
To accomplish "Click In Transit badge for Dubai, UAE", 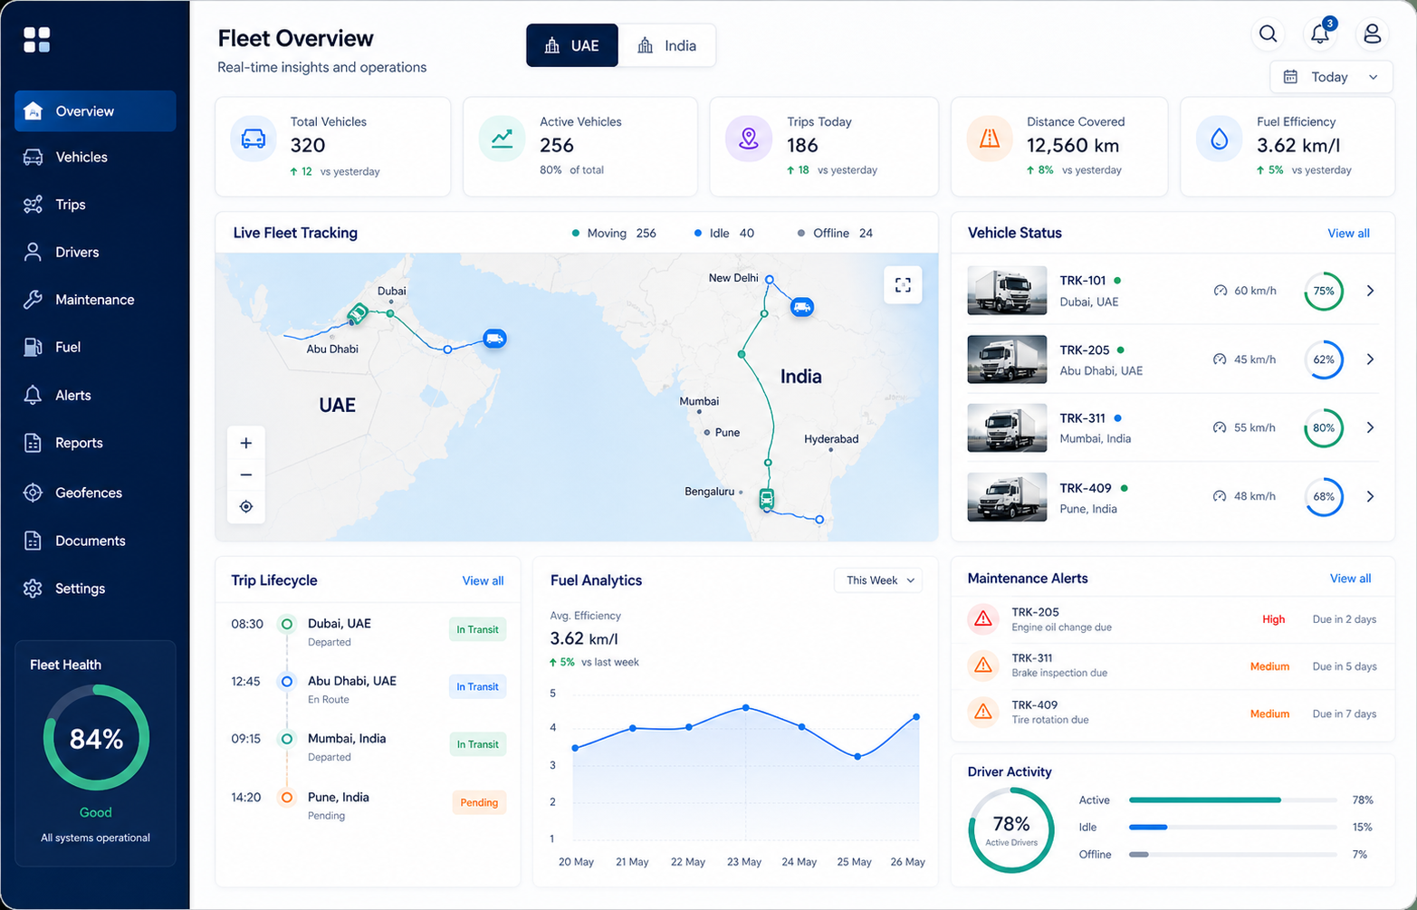I will (x=477, y=629).
